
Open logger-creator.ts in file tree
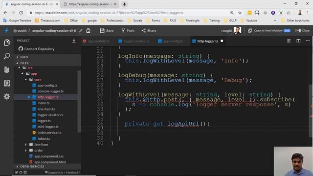[x=50, y=115]
